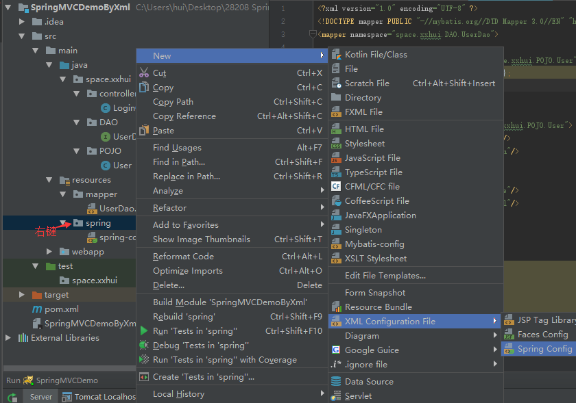Open the Diagram submenu
576x403 pixels.
pyautogui.click(x=414, y=335)
